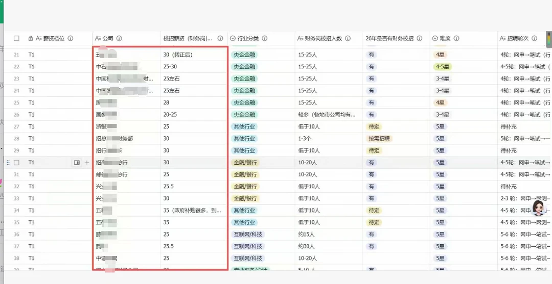Click row number 35

point(16,222)
